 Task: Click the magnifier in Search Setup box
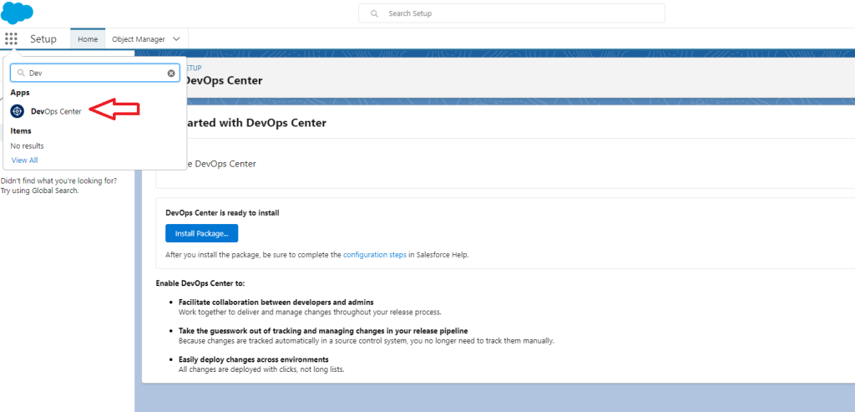click(374, 13)
